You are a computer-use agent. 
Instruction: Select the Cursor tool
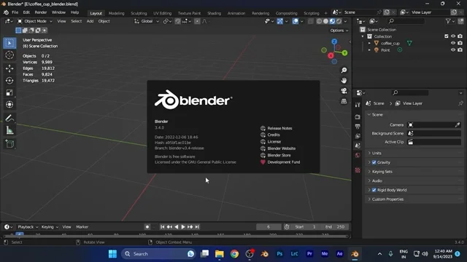tap(9, 55)
